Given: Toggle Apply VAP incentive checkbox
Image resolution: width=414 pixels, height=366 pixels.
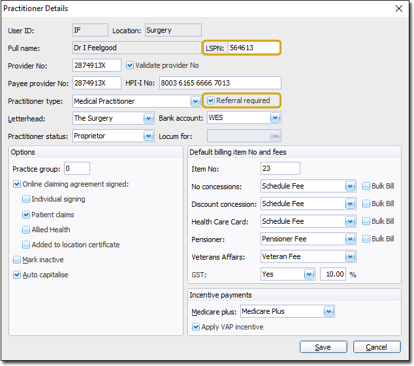Looking at the screenshot, I should coord(195,327).
